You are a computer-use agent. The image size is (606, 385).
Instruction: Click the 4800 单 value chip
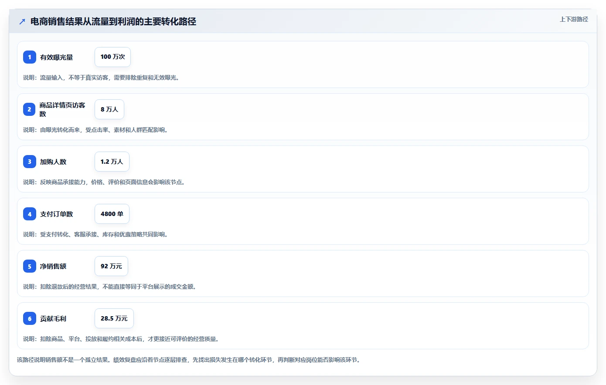(x=112, y=214)
